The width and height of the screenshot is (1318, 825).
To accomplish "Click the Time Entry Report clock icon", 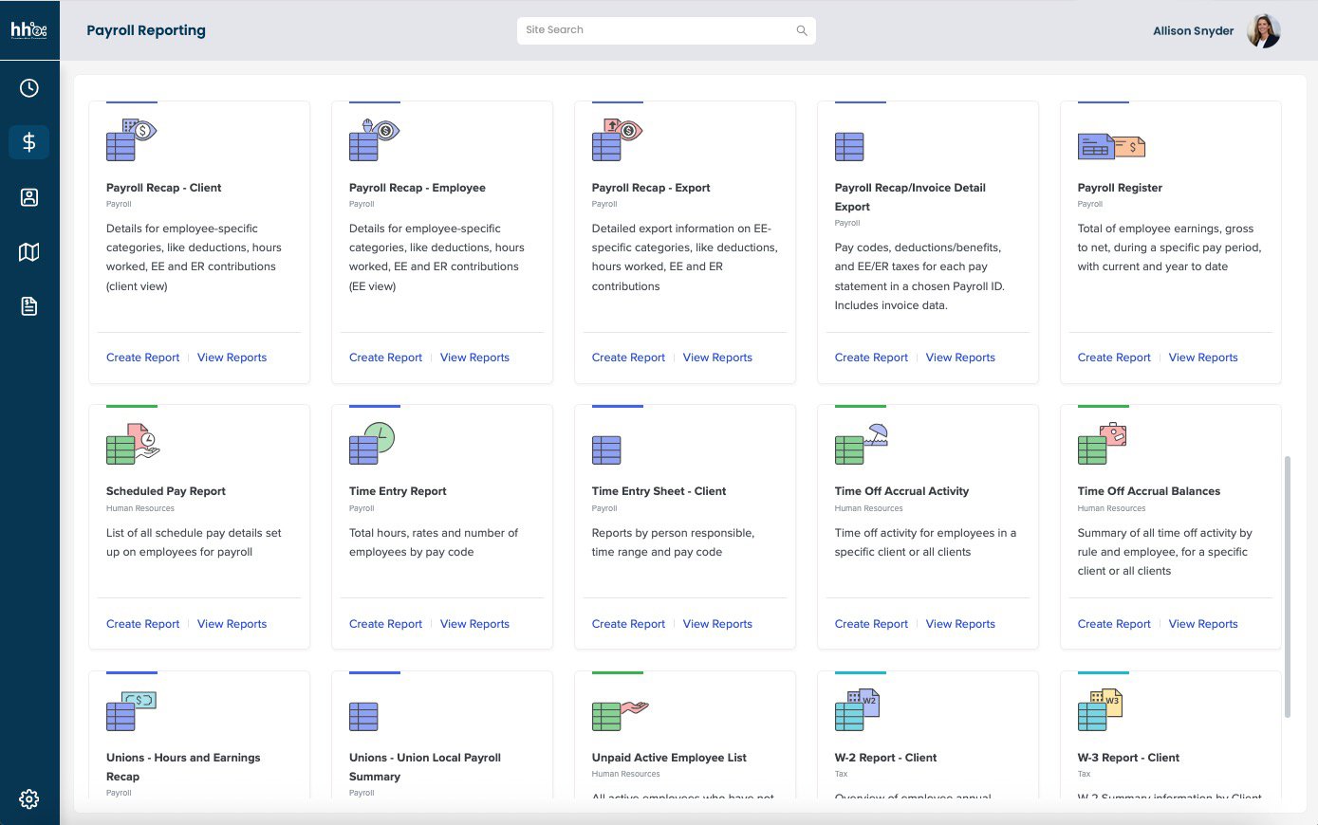I will pos(371,444).
